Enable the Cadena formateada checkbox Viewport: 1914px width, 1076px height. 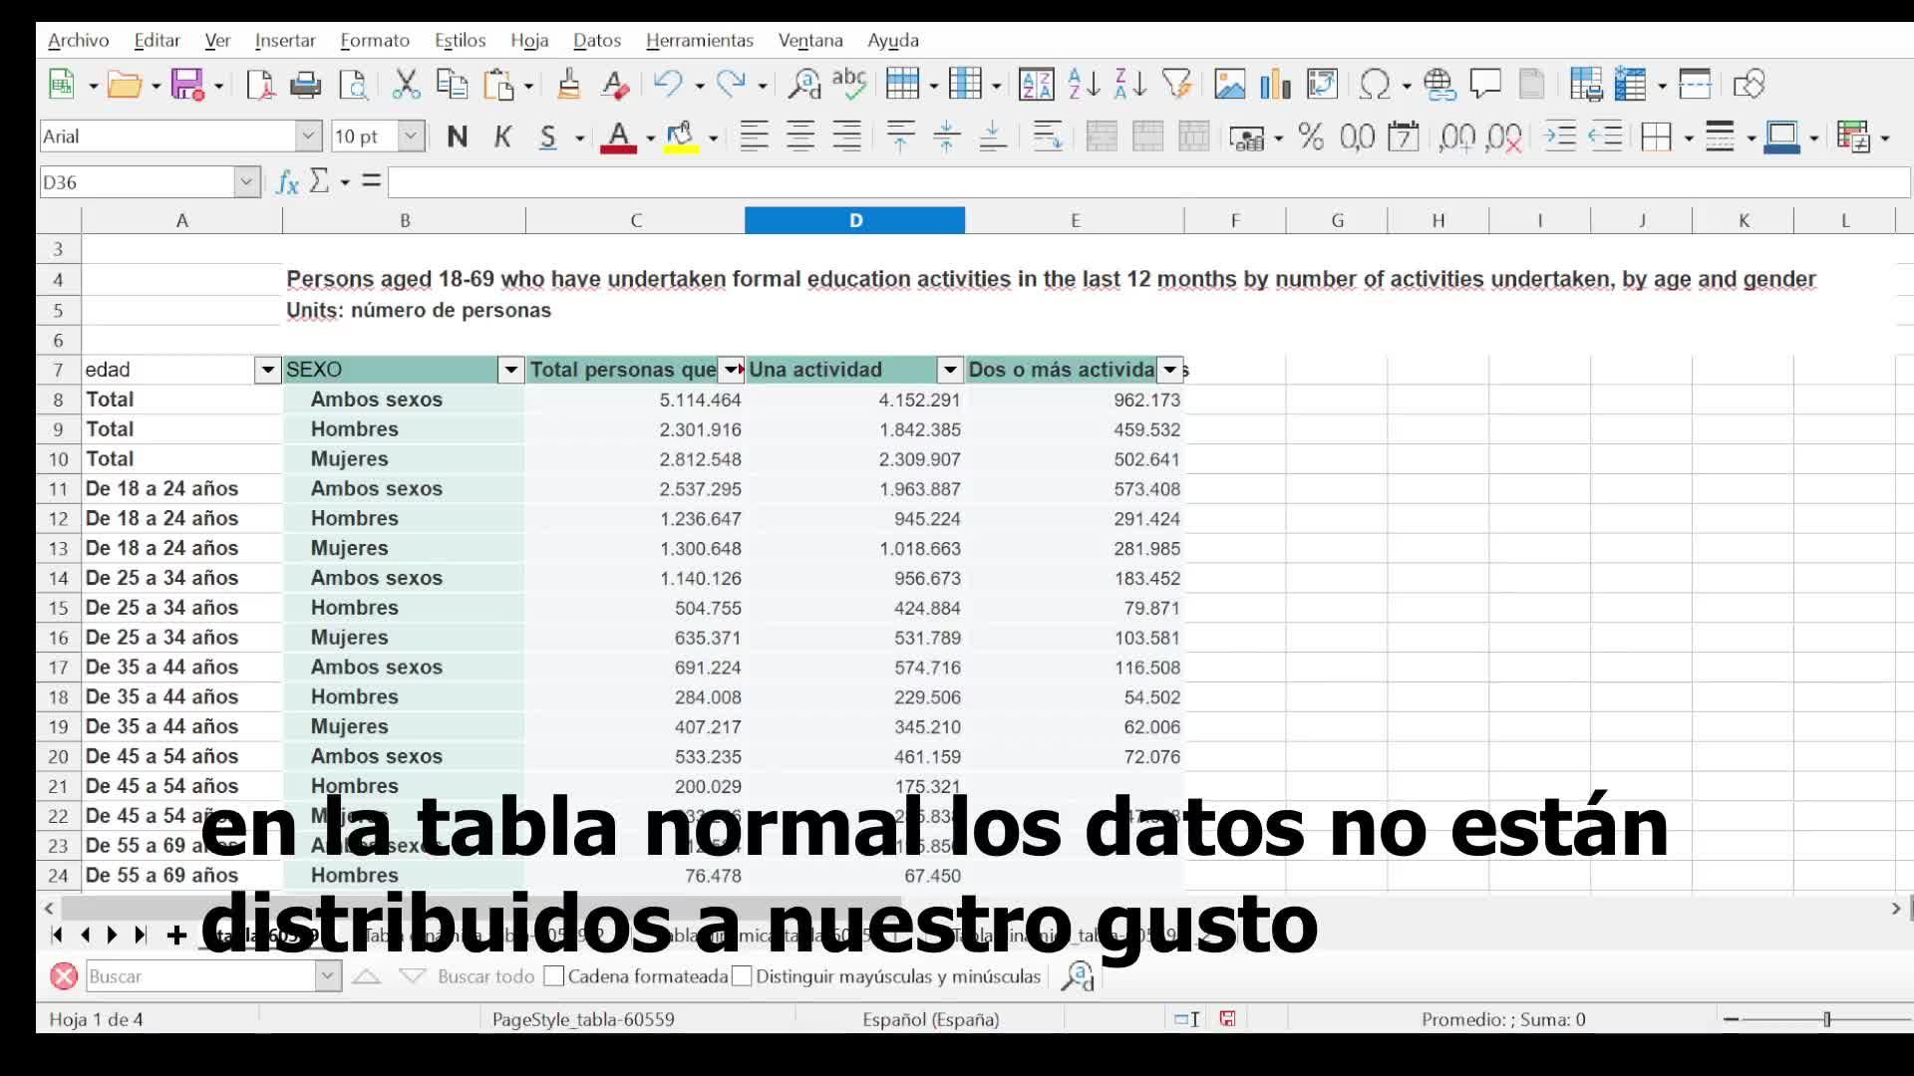click(554, 976)
